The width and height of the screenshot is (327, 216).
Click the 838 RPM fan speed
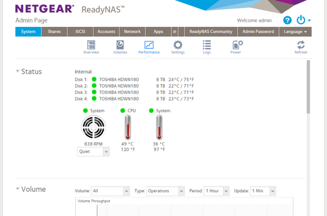[x=93, y=144]
